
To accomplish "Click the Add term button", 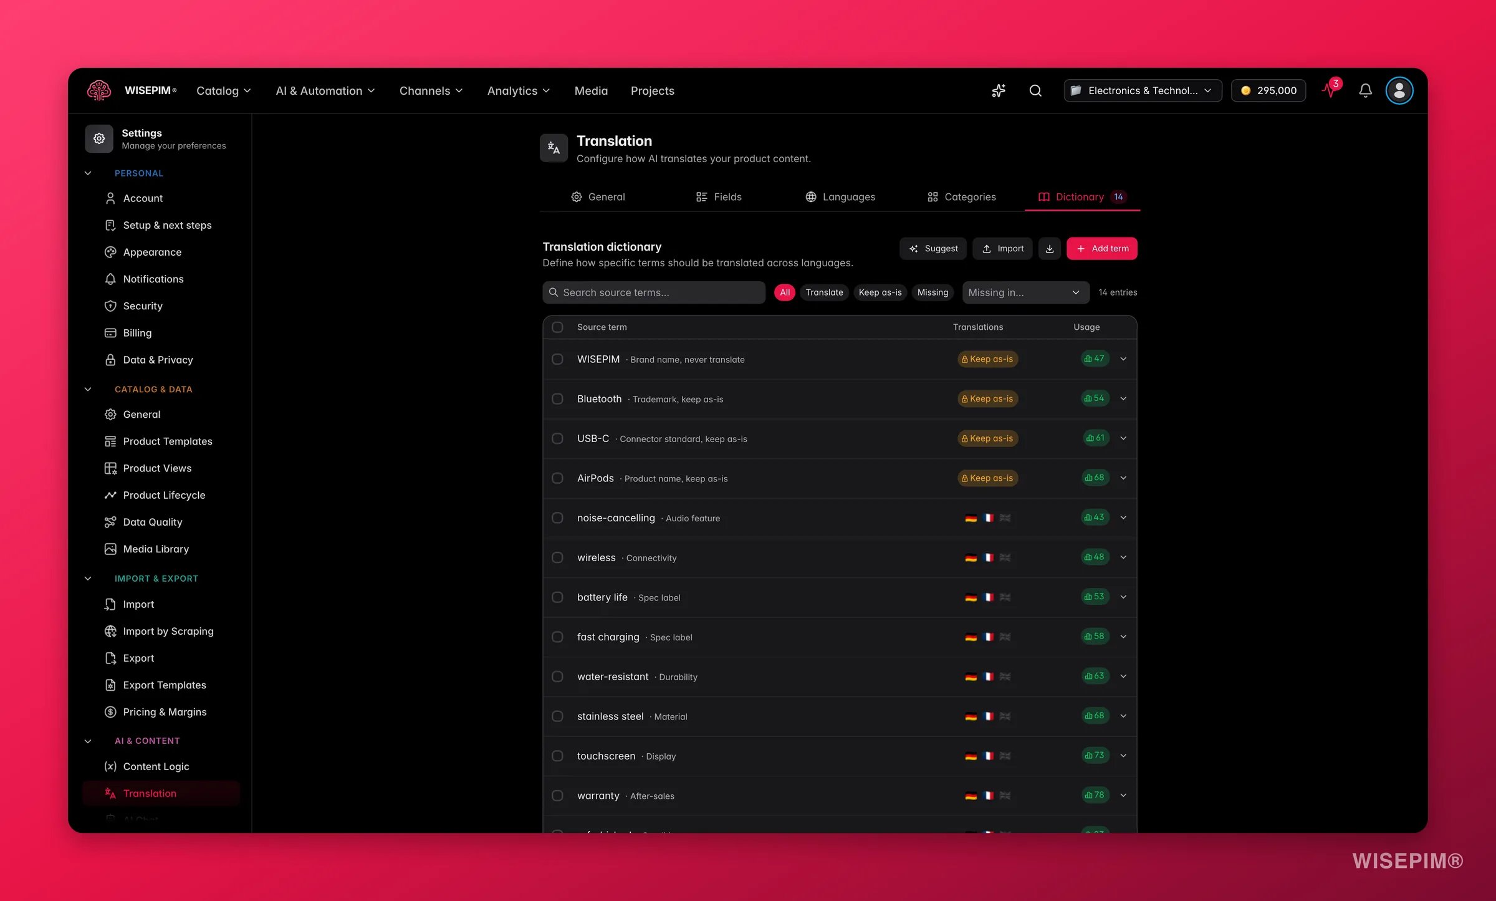I will 1101,248.
